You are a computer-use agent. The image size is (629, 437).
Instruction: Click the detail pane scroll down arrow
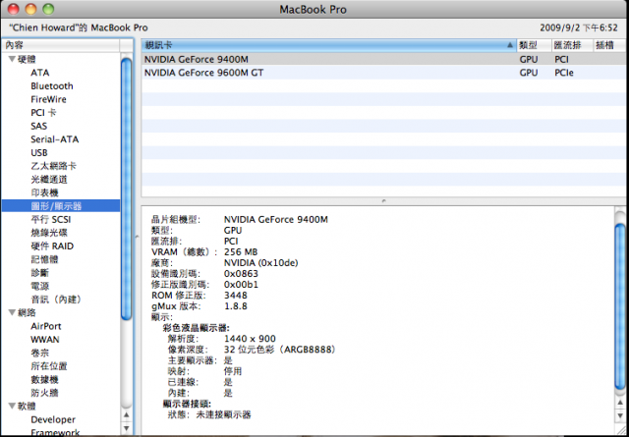pos(620,415)
